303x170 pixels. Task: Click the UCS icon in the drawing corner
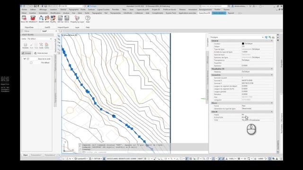[x=68, y=147]
